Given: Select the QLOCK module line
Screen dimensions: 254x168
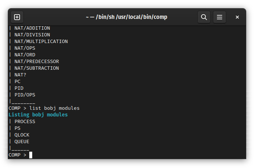Looking at the screenshot, I should coord(22,135).
